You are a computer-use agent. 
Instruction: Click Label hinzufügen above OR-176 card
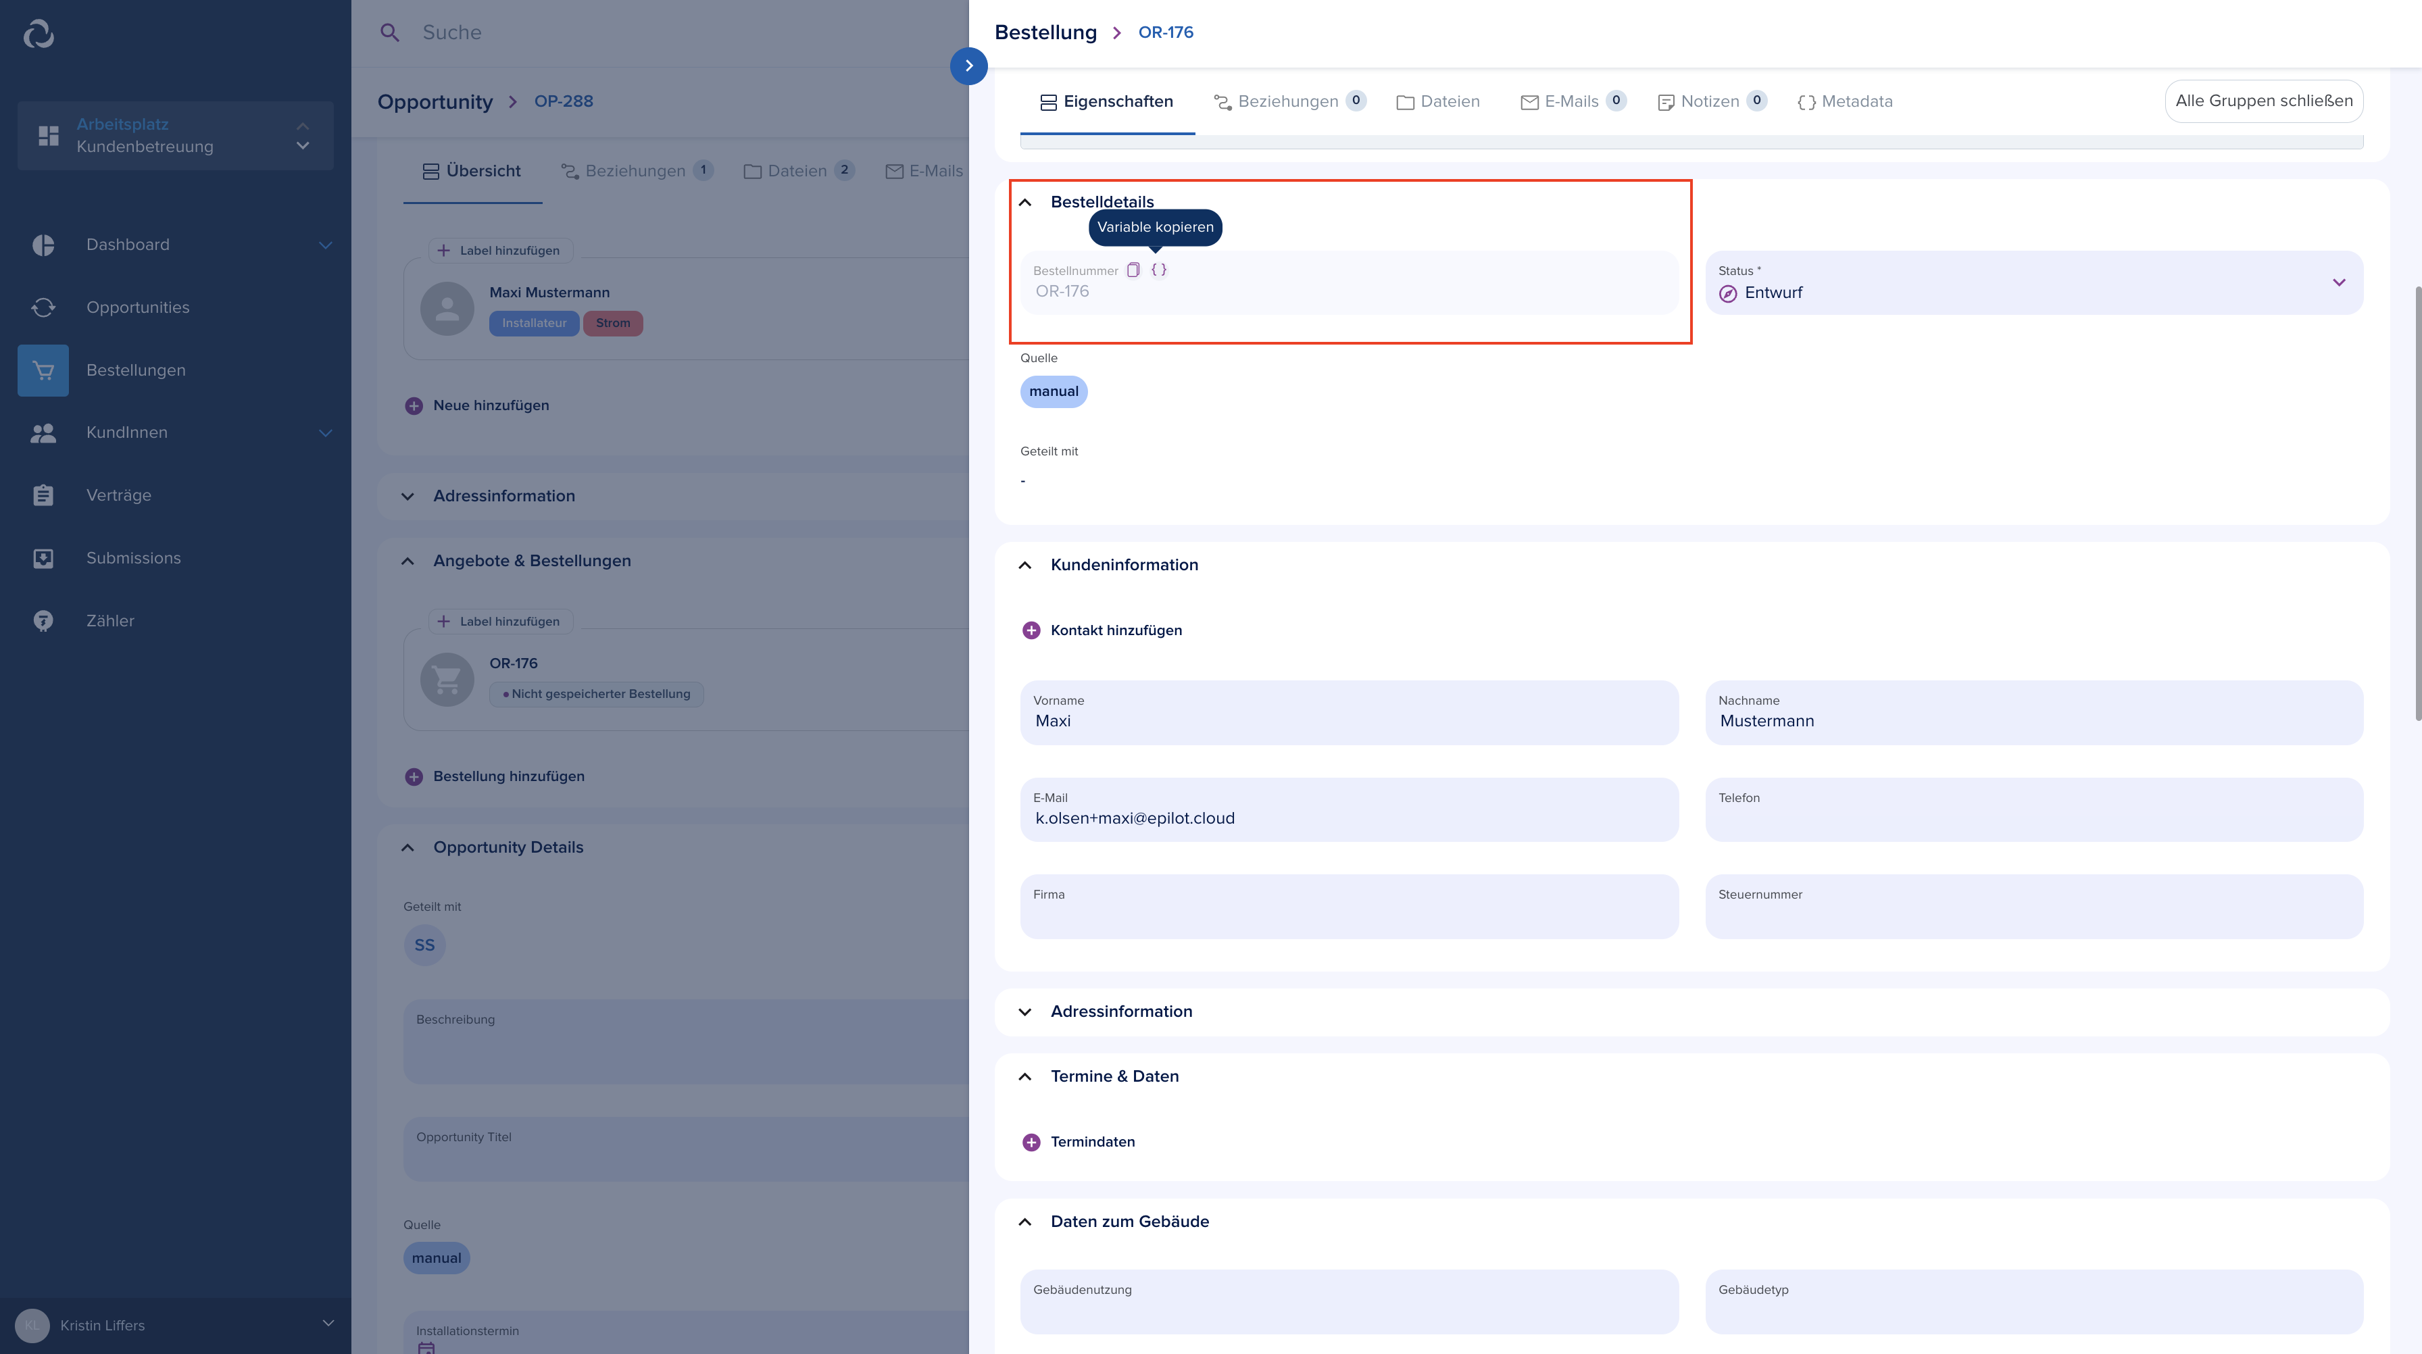coord(500,622)
